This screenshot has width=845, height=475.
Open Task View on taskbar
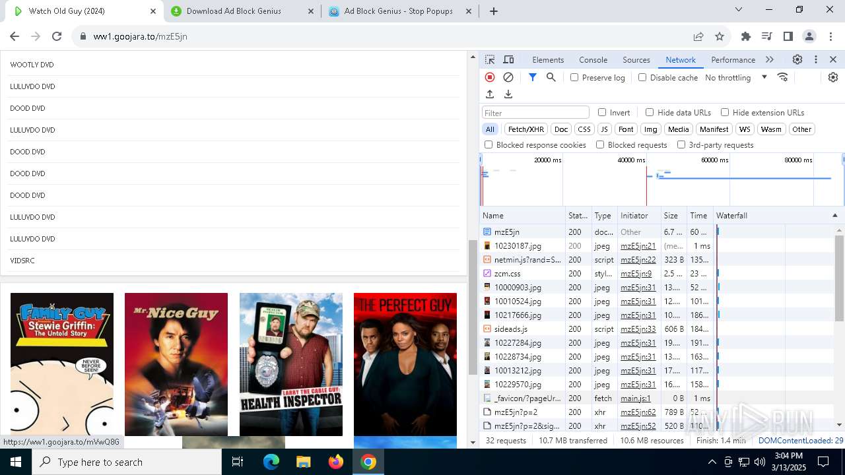point(238,462)
